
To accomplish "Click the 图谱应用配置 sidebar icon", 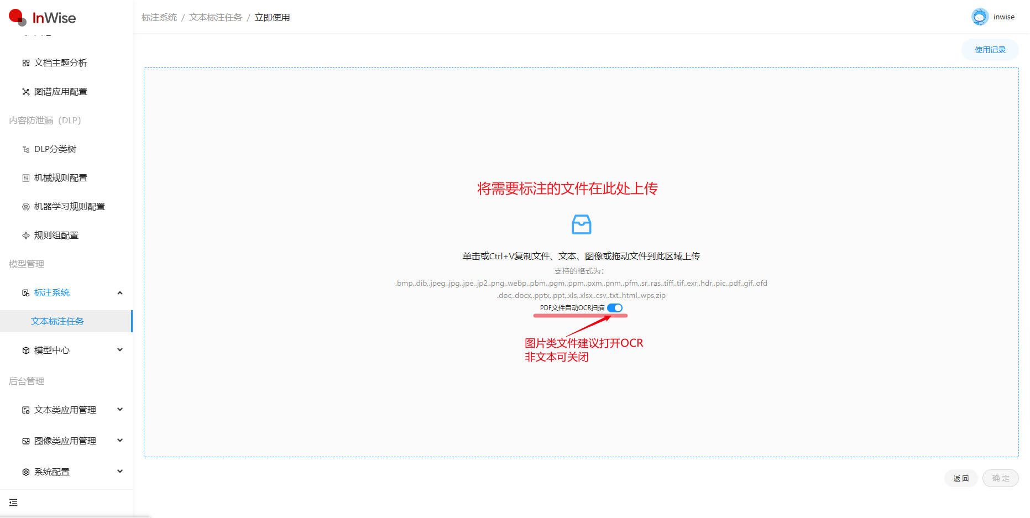I will pyautogui.click(x=25, y=92).
